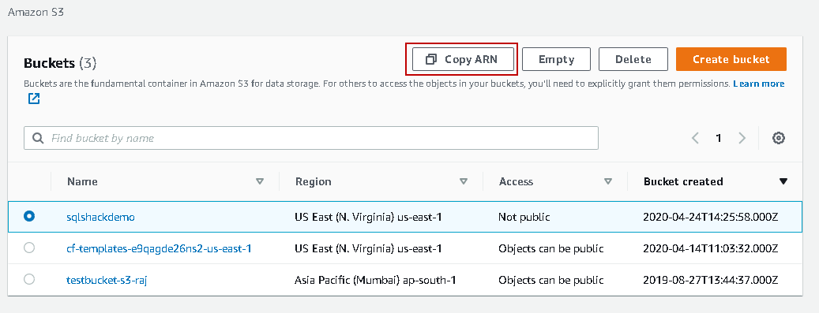Select the testbucket-s3-raj radio button
819x313 pixels.
29,279
